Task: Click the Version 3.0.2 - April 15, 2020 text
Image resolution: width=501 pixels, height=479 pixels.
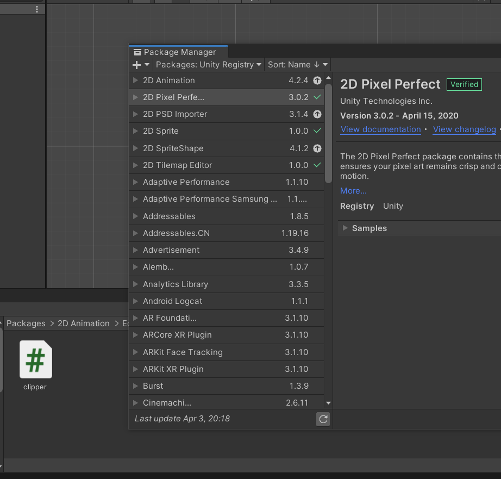Action: pos(399,116)
